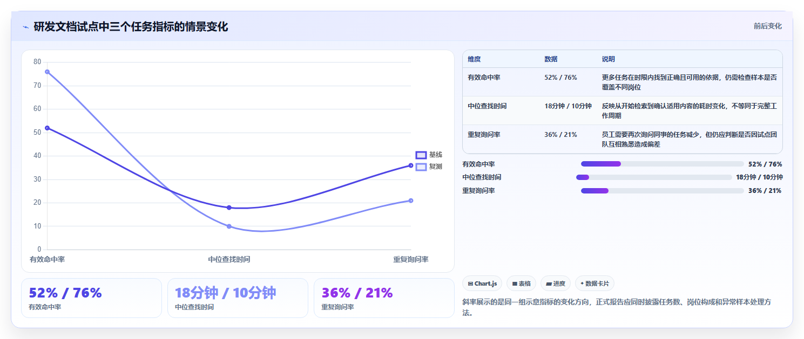Viewport: 804px width, 339px height.
Task: Select the 52% / 76% data card
Action: (91, 298)
